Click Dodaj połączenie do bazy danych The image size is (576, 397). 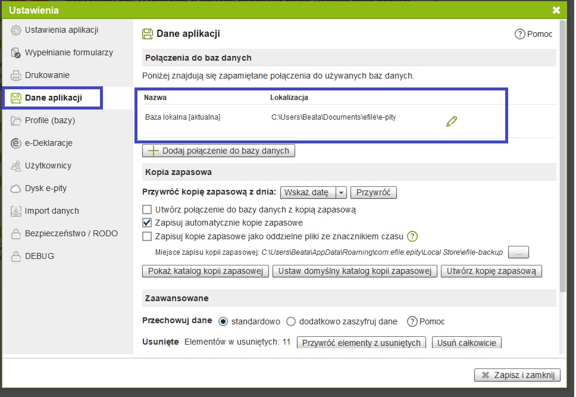click(218, 151)
